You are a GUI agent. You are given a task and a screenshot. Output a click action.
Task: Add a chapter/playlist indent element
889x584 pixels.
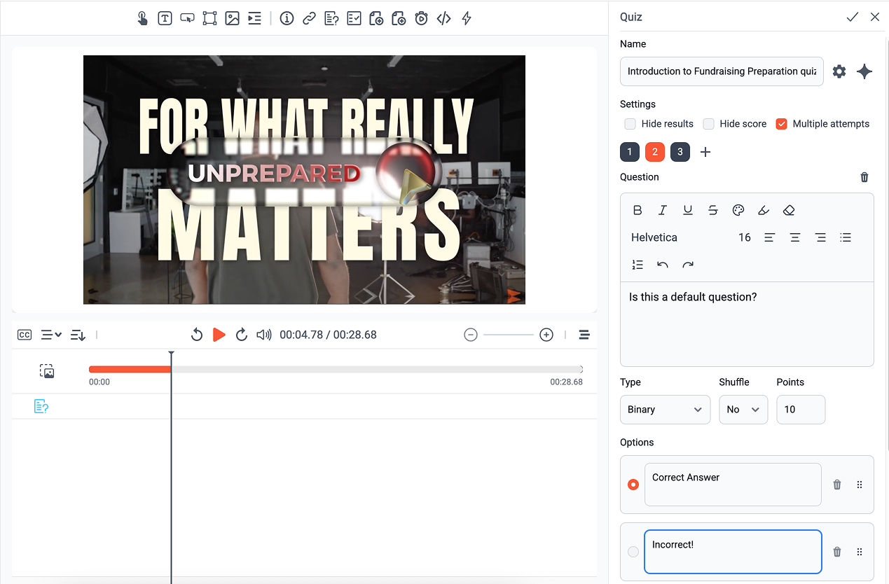pos(254,19)
